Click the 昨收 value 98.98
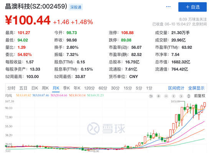Viewport: 211px width, 153px height. [x=72, y=40]
